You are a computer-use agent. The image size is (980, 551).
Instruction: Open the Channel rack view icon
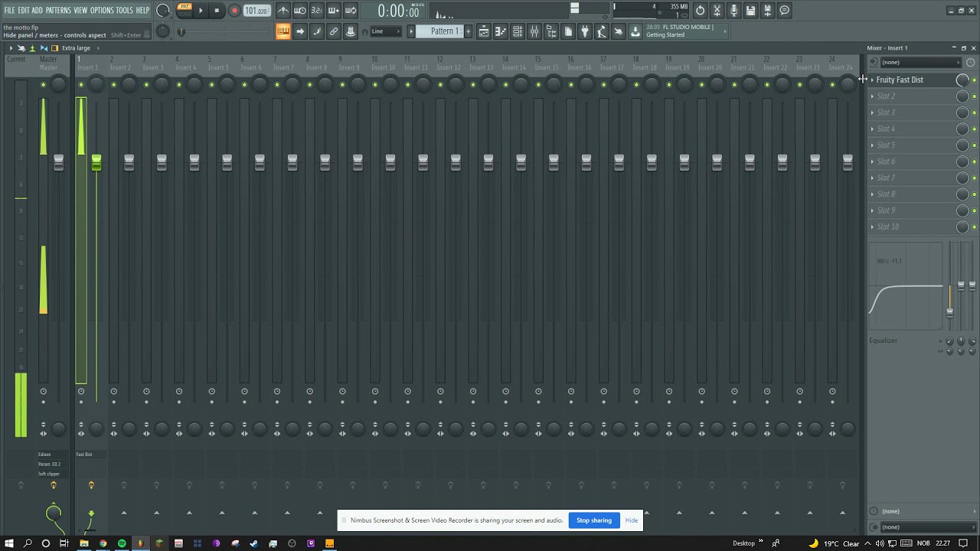click(518, 31)
